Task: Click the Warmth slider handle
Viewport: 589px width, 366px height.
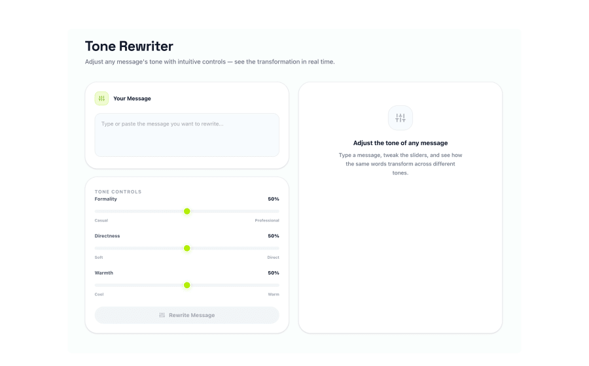Action: click(187, 286)
